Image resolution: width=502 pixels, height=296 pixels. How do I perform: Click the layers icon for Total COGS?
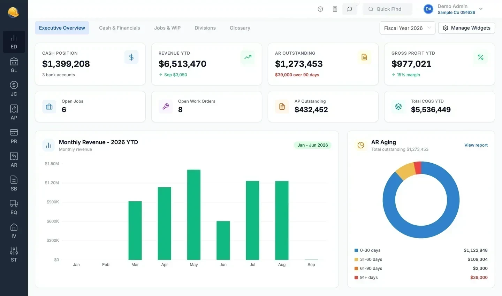tap(398, 107)
